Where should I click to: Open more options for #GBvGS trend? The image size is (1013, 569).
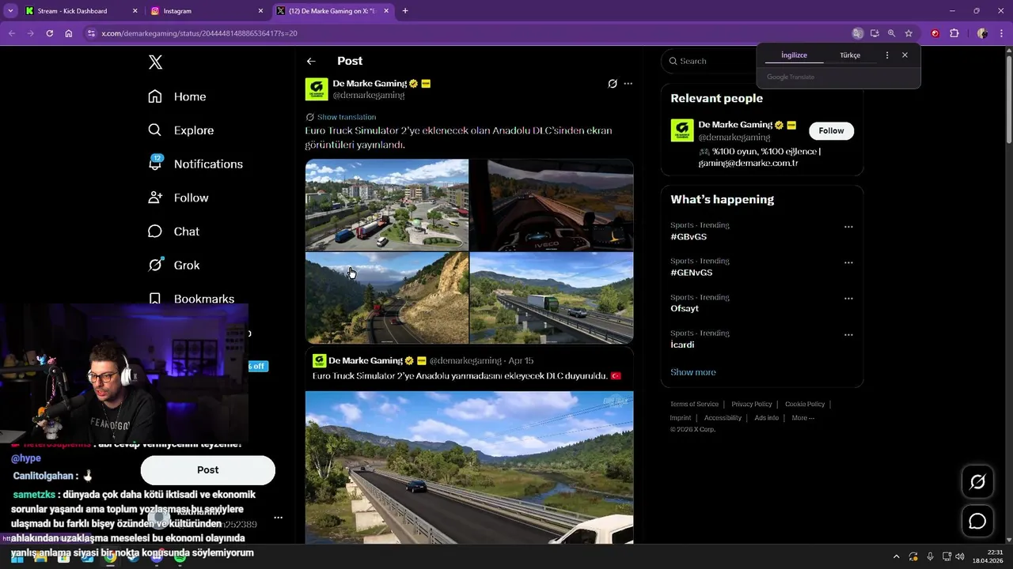coord(848,227)
